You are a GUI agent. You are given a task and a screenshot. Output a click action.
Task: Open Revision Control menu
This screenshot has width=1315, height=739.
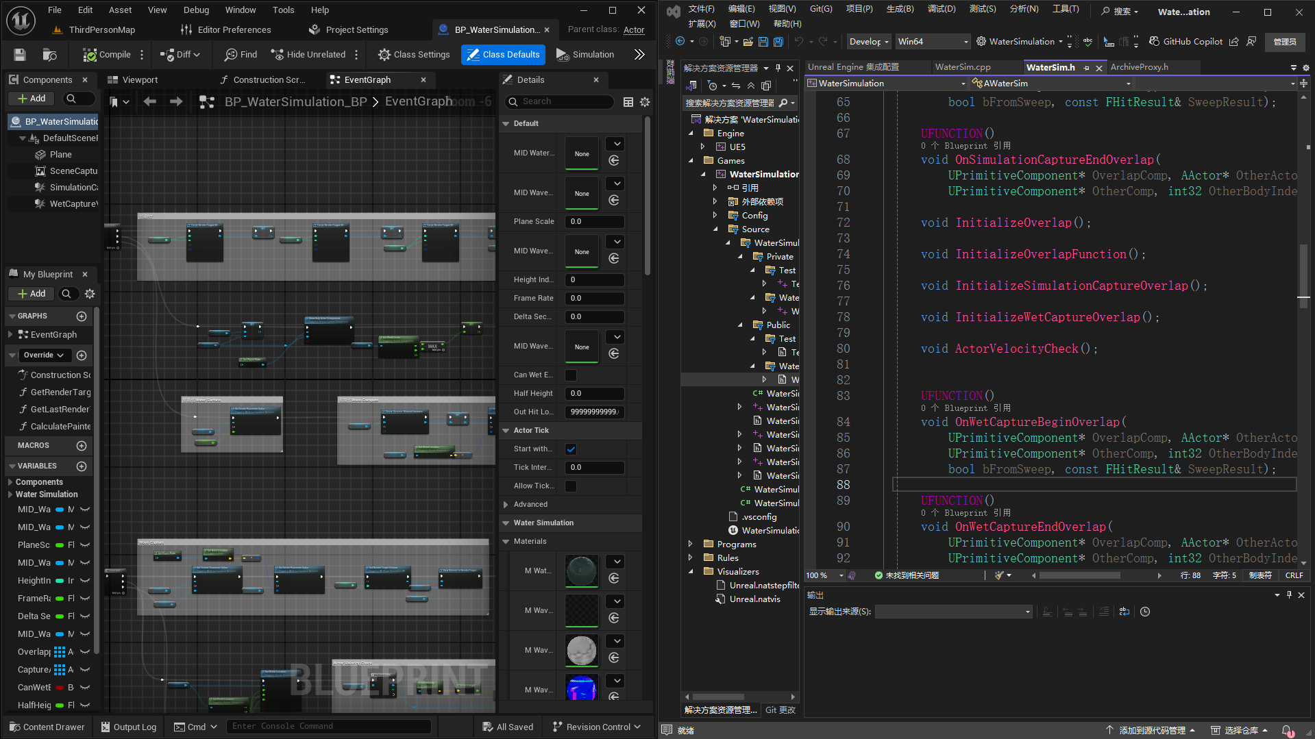point(597,727)
